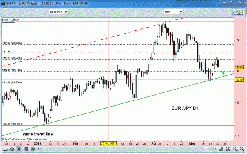The image size is (247, 154).
Task: Click the ProRealTime.com copyright text
Action: 13,139
